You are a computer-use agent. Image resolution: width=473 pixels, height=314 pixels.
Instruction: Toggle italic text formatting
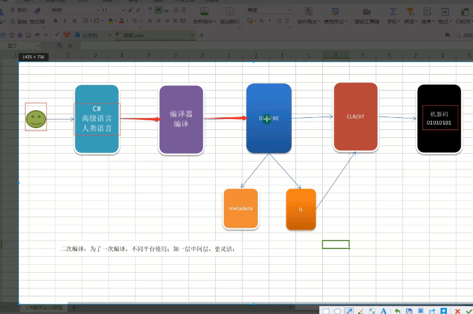point(64,21)
